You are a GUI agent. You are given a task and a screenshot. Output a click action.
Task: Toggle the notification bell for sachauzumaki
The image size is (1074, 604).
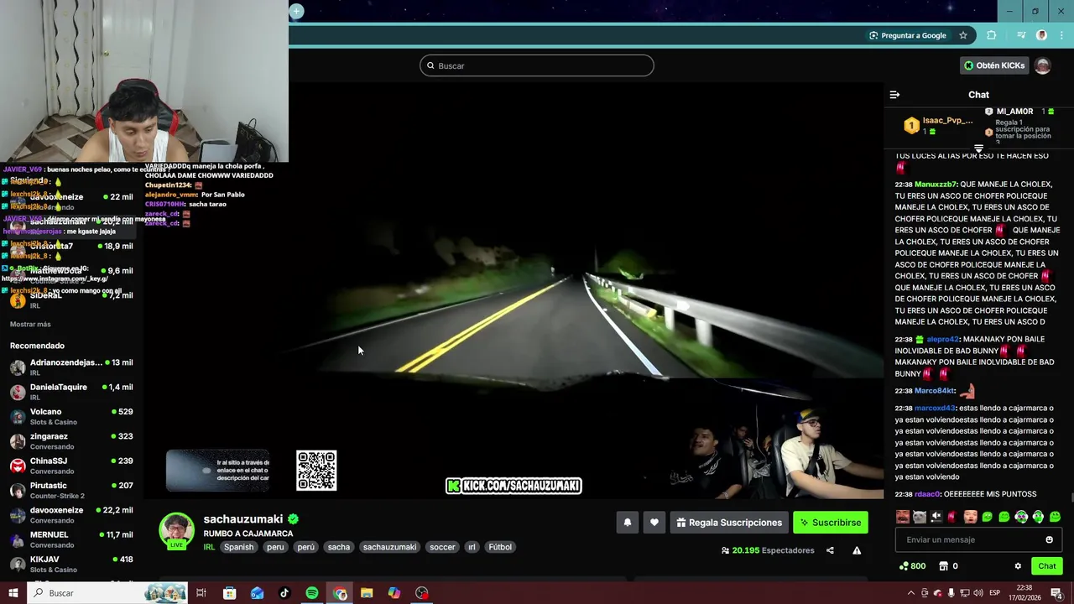[x=627, y=523]
